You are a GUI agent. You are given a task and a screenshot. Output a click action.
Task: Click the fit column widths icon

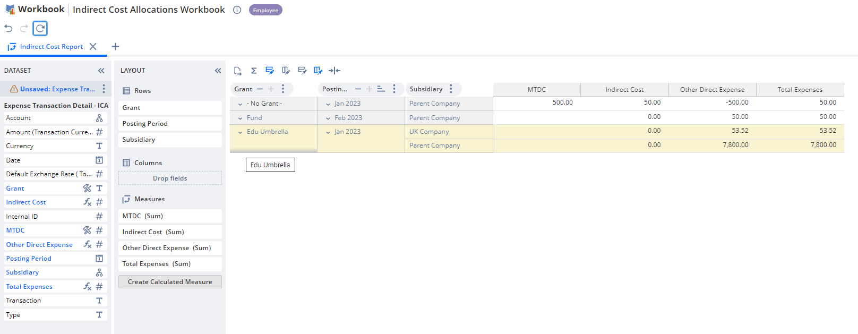point(334,71)
